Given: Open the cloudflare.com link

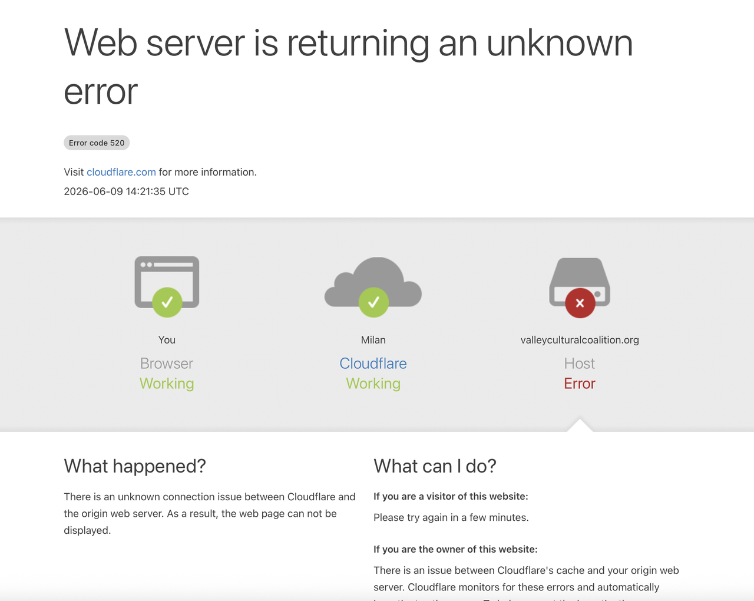Looking at the screenshot, I should click(x=121, y=172).
